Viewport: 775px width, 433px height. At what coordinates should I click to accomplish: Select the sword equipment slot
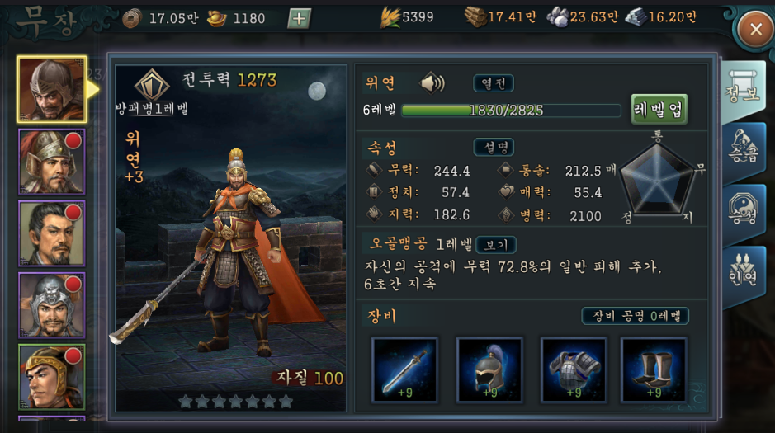[404, 369]
